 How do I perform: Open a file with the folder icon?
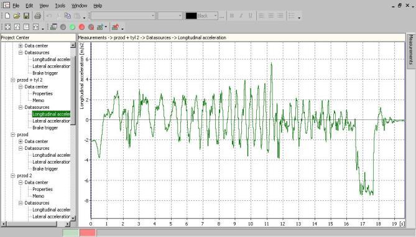pyautogui.click(x=17, y=16)
